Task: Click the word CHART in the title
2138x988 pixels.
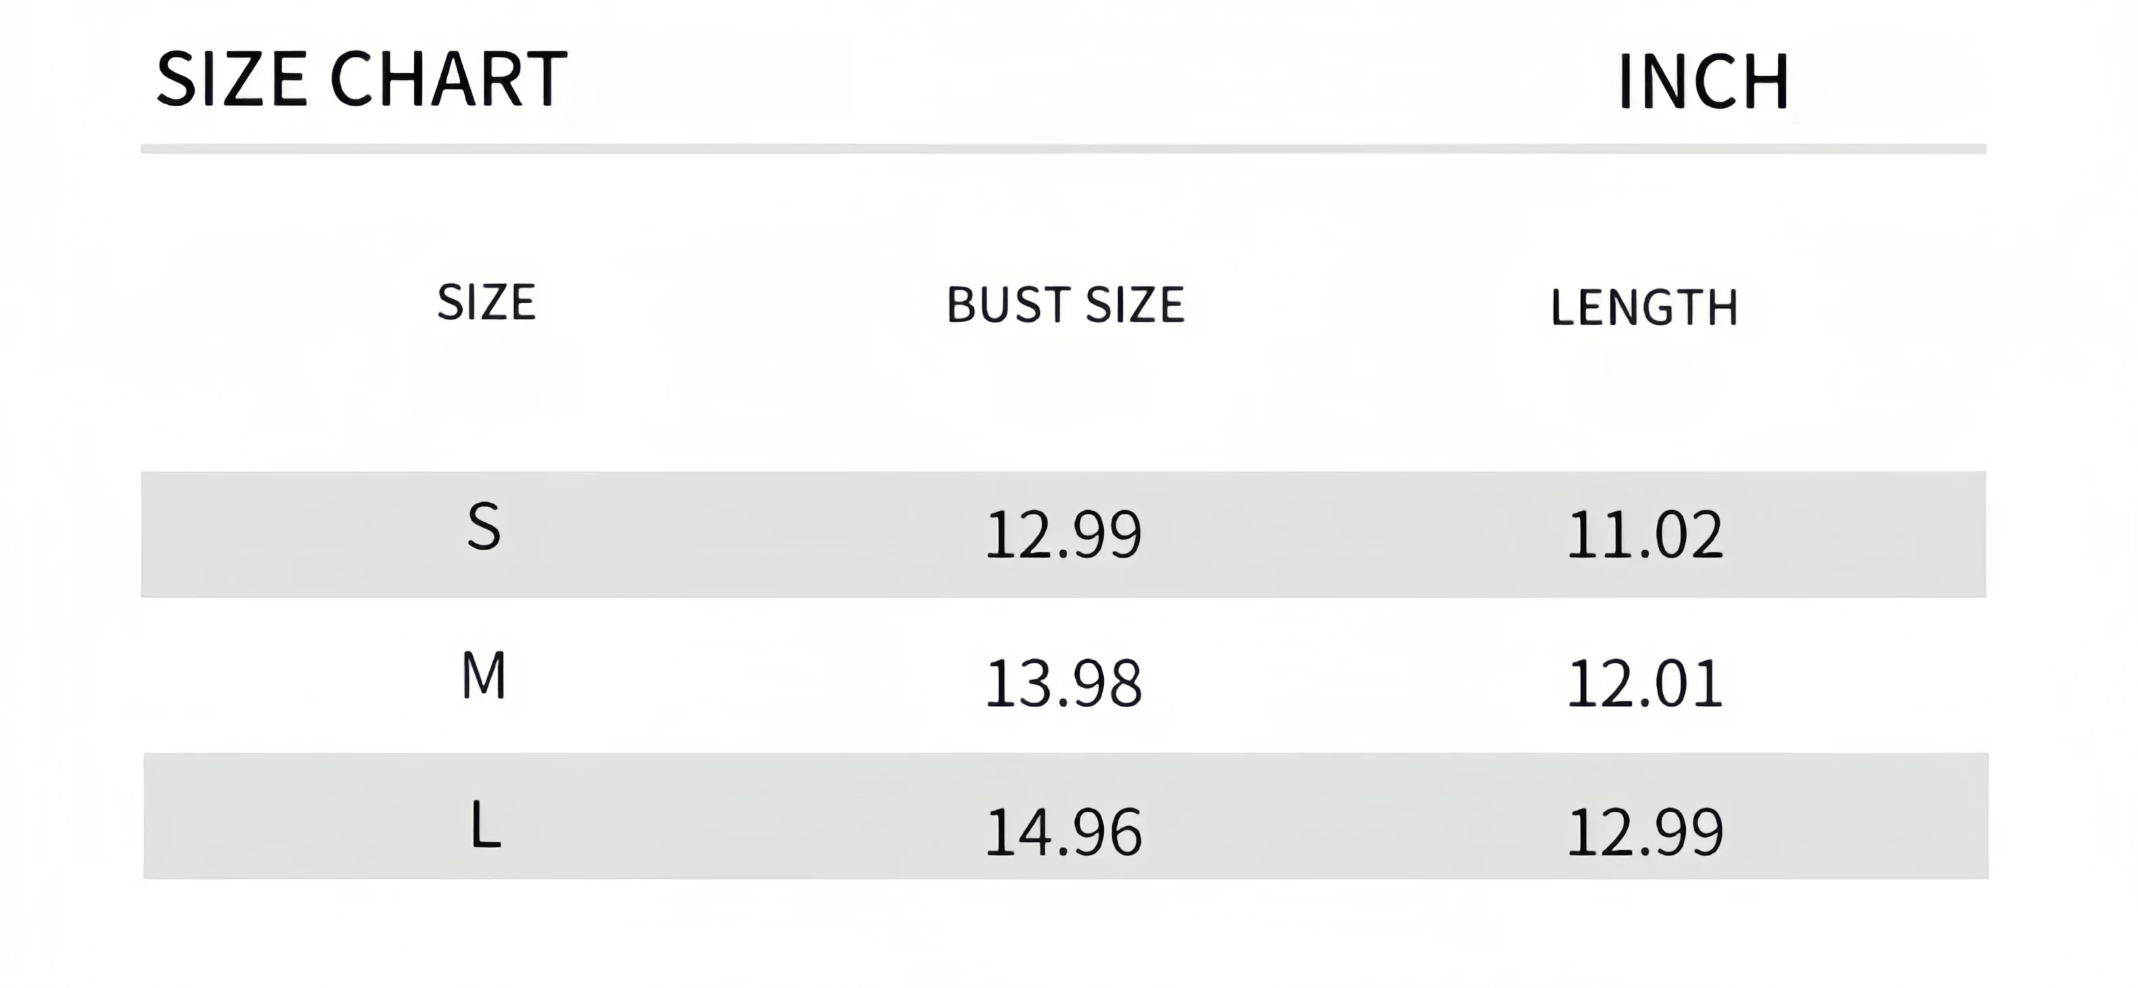Action: [449, 79]
